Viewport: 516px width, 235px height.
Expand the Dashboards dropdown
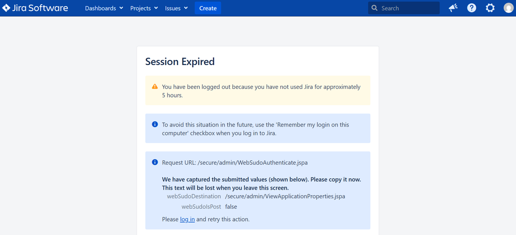coord(104,8)
